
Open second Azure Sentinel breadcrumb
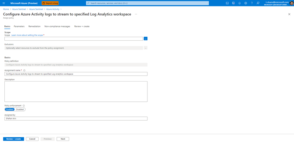(x=36, y=9)
